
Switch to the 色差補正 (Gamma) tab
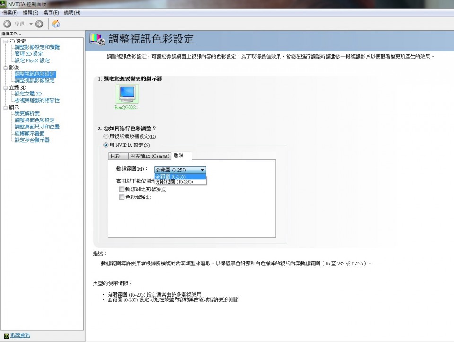click(x=150, y=156)
